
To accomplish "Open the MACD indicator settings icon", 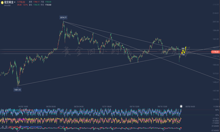I will point(6,127).
